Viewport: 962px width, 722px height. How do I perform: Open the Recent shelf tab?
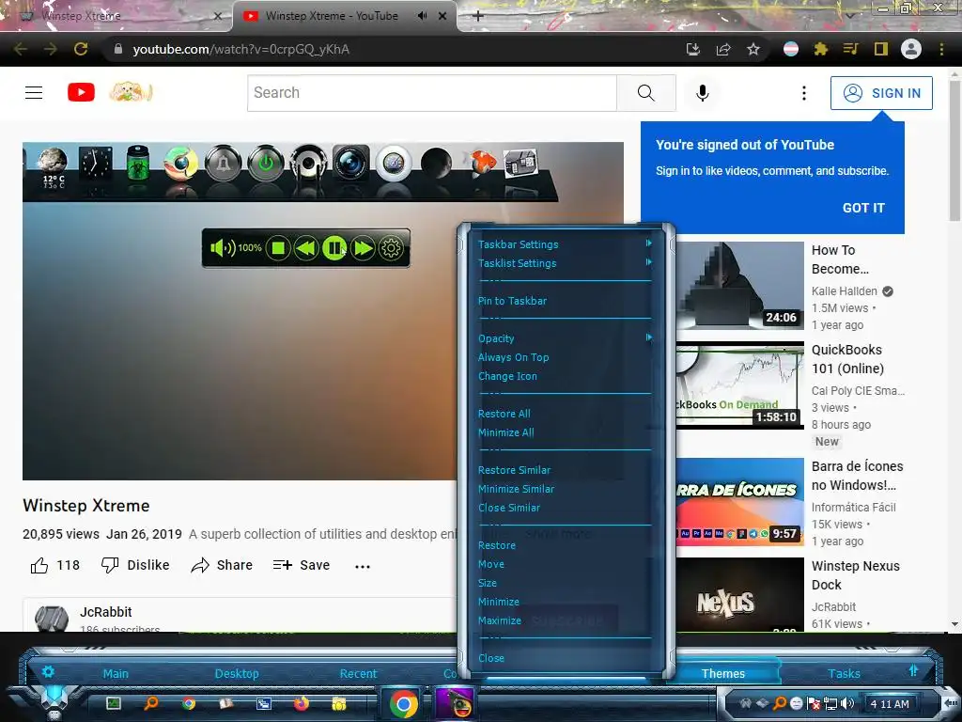click(358, 673)
